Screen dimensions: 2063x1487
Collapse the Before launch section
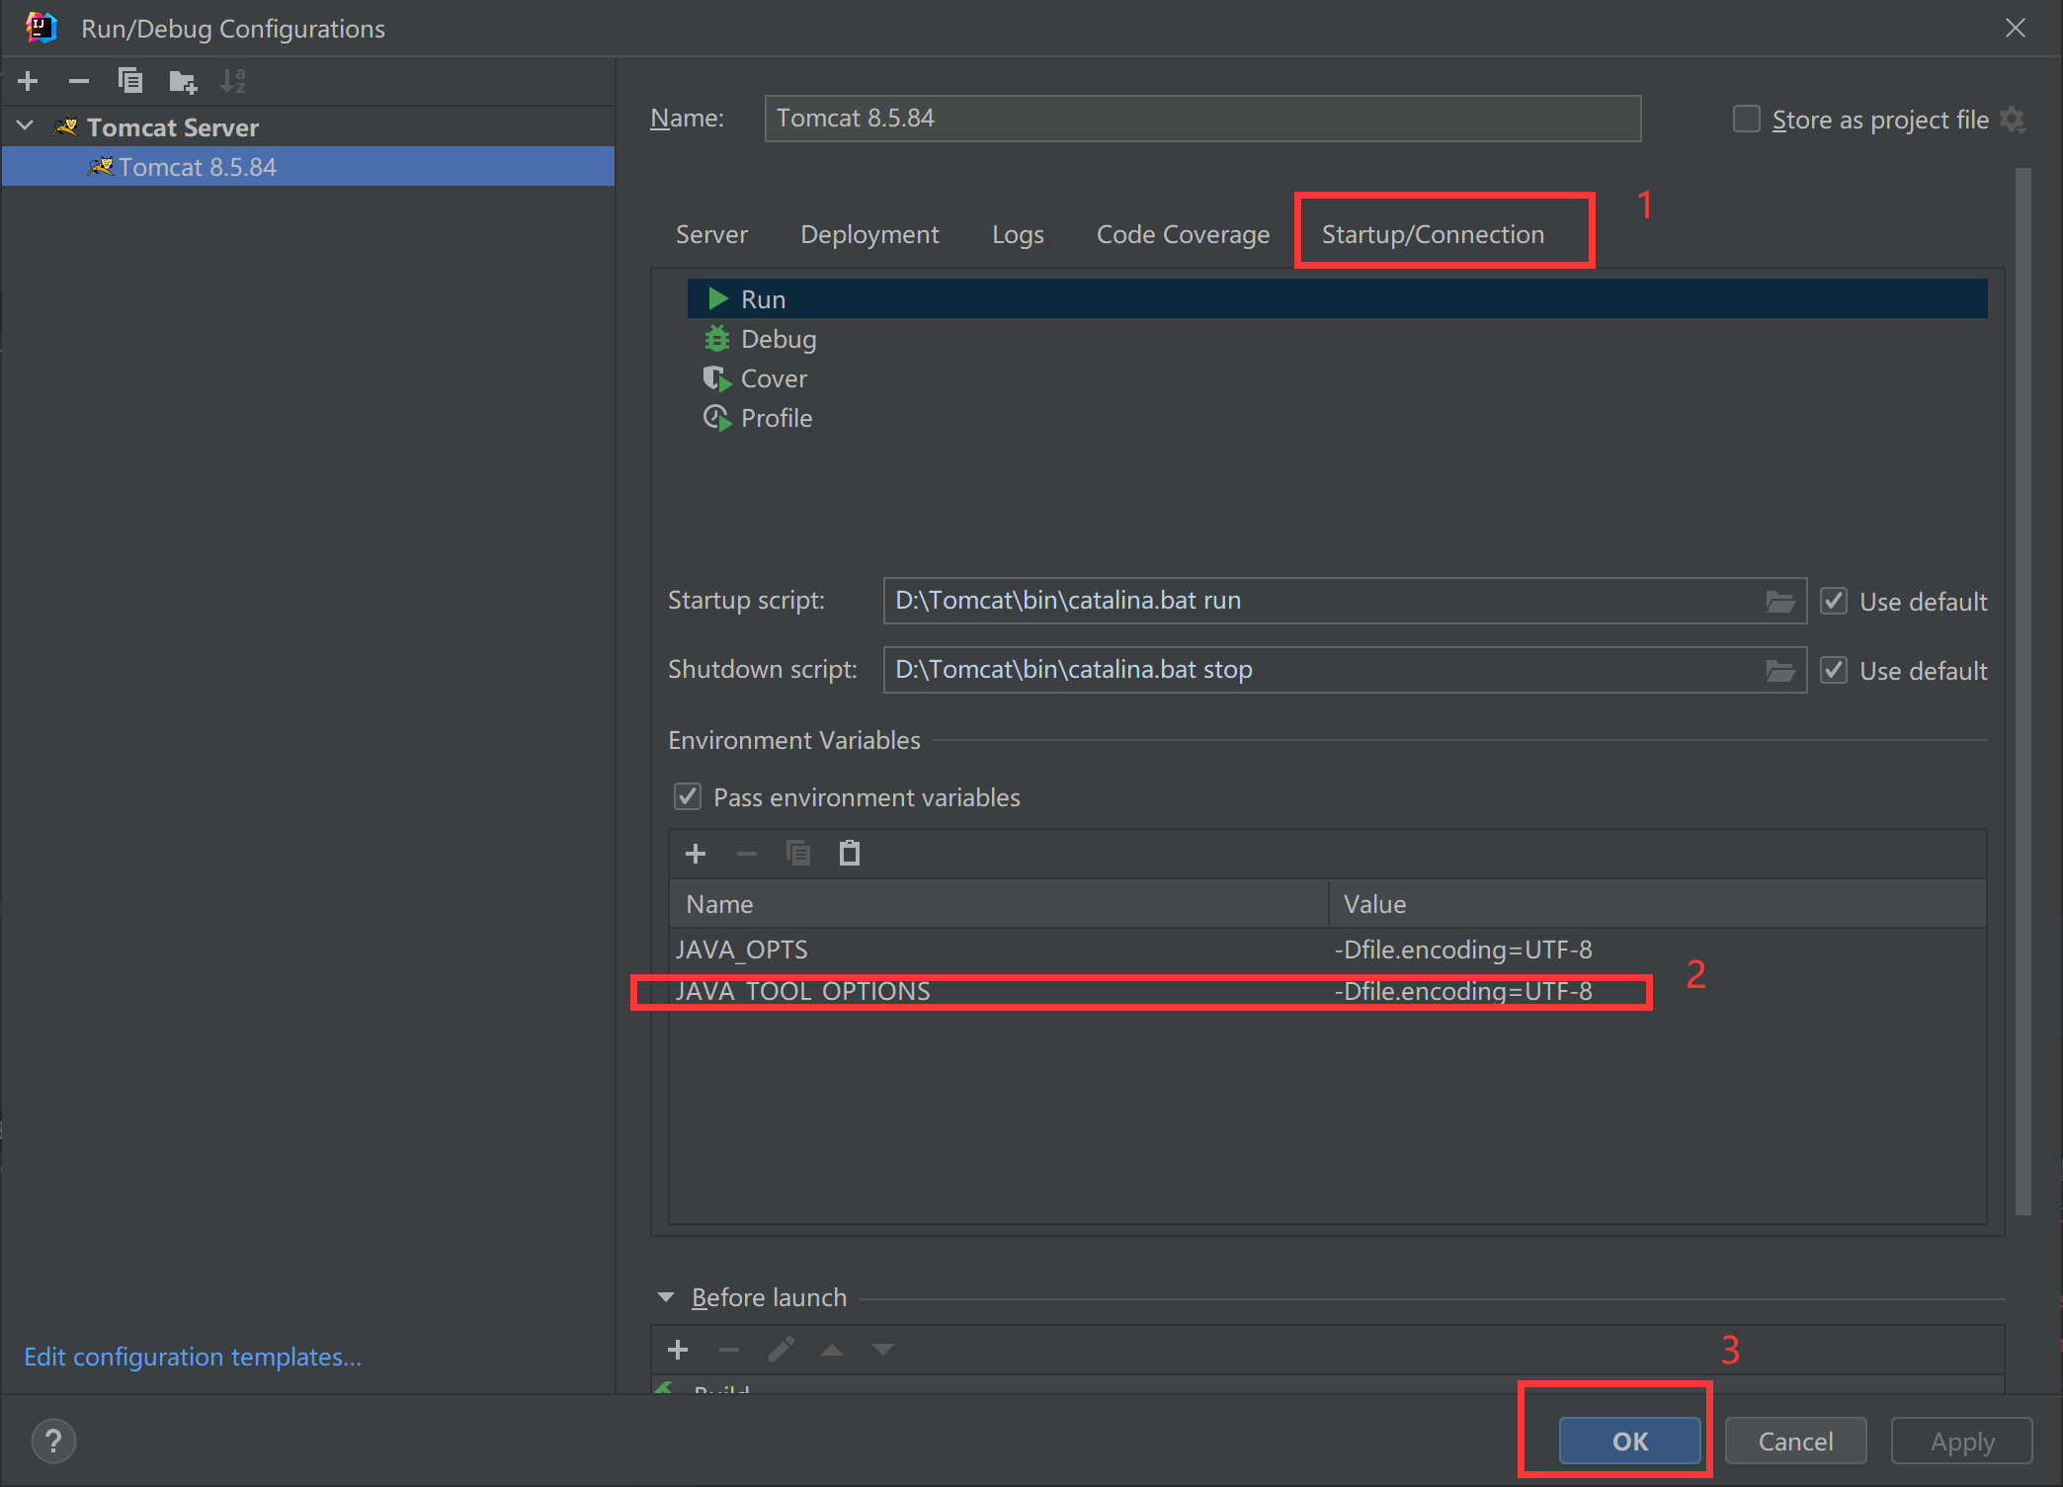point(666,1297)
